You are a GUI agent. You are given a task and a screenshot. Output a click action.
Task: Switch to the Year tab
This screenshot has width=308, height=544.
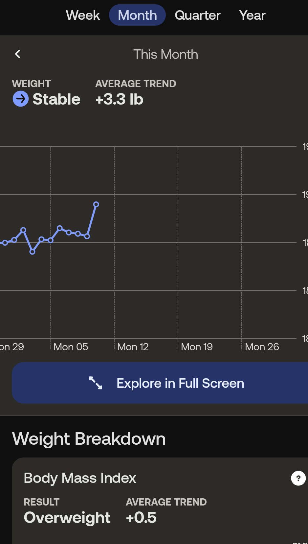tap(252, 15)
